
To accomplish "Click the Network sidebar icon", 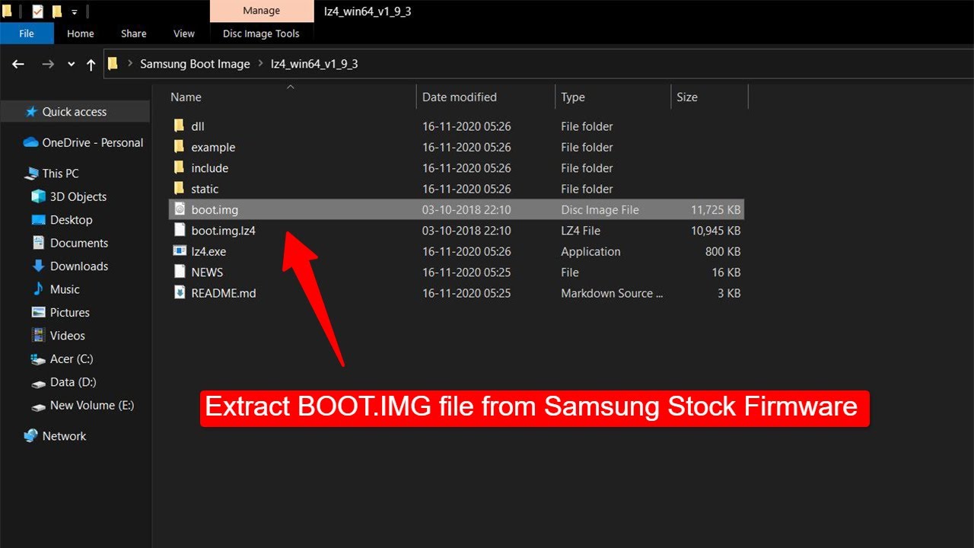I will (31, 436).
